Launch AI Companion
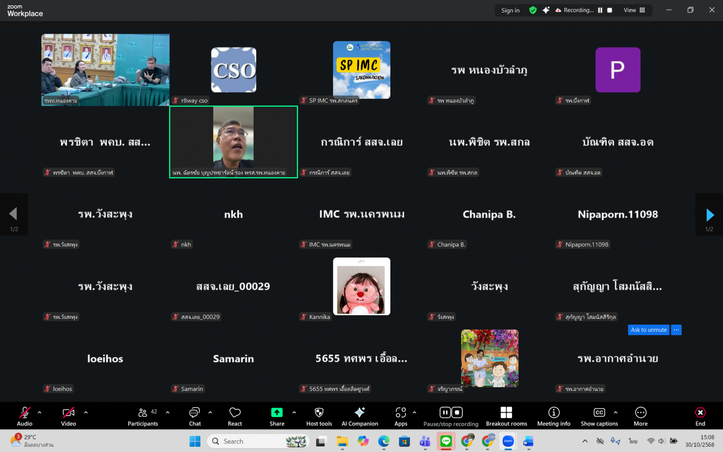Screen dimensions: 723x452 click(359, 416)
